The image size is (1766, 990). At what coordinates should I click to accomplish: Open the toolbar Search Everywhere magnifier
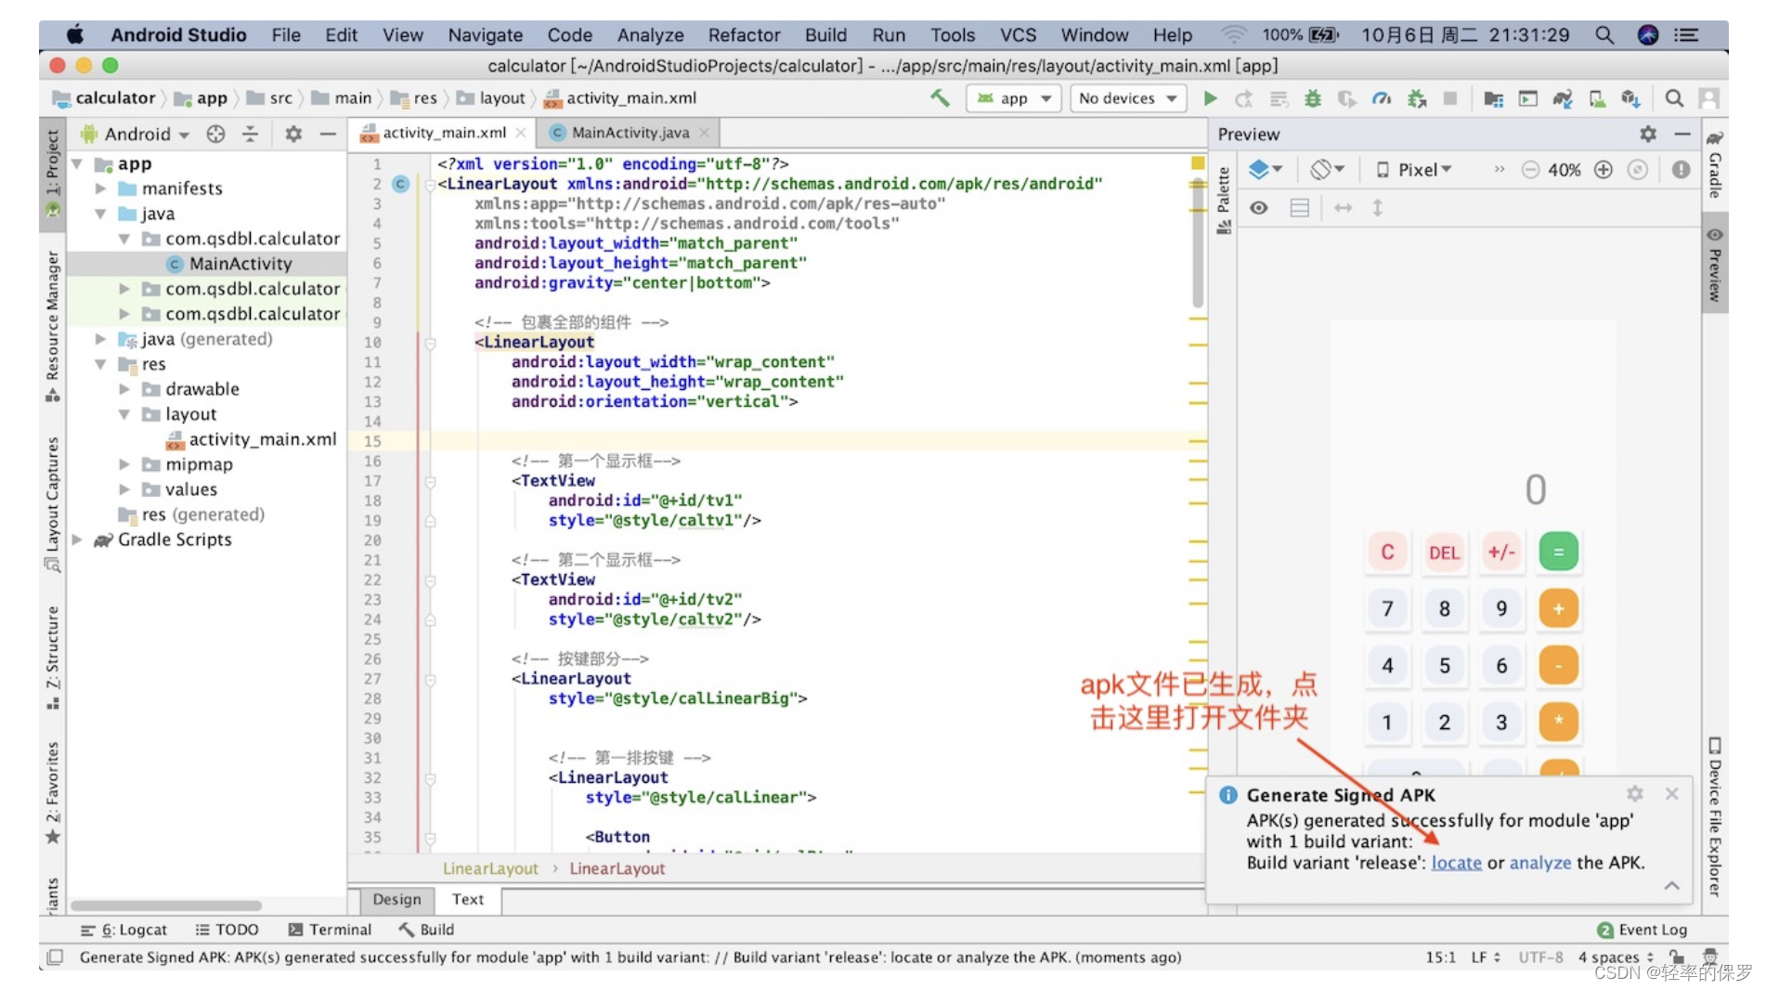coord(1673,98)
